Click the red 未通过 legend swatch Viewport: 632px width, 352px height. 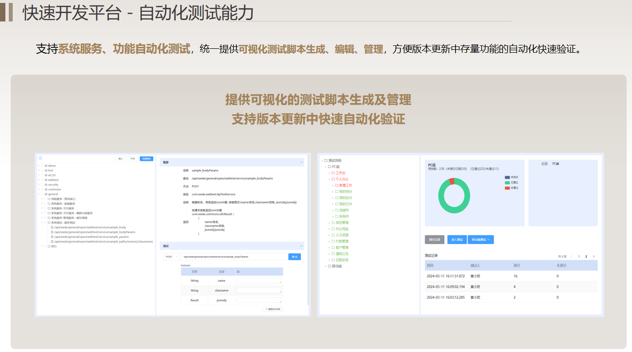507,188
